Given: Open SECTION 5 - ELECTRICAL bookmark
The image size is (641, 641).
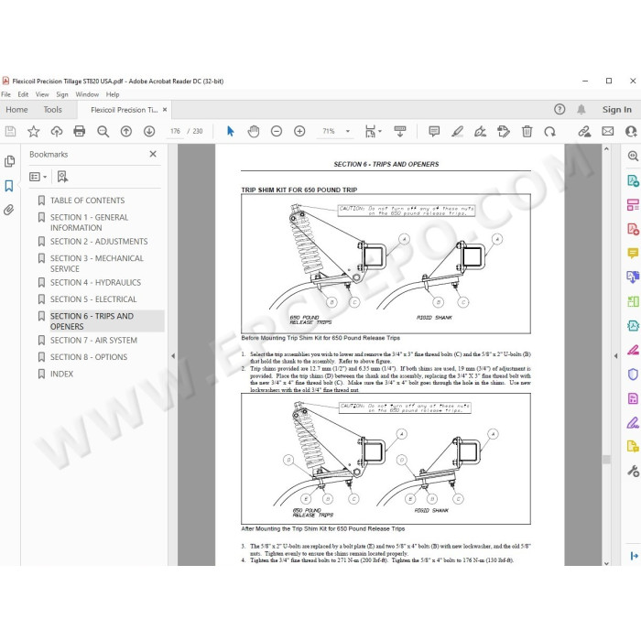Looking at the screenshot, I should point(93,299).
